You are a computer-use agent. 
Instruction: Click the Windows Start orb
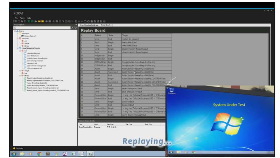click(x=14, y=154)
